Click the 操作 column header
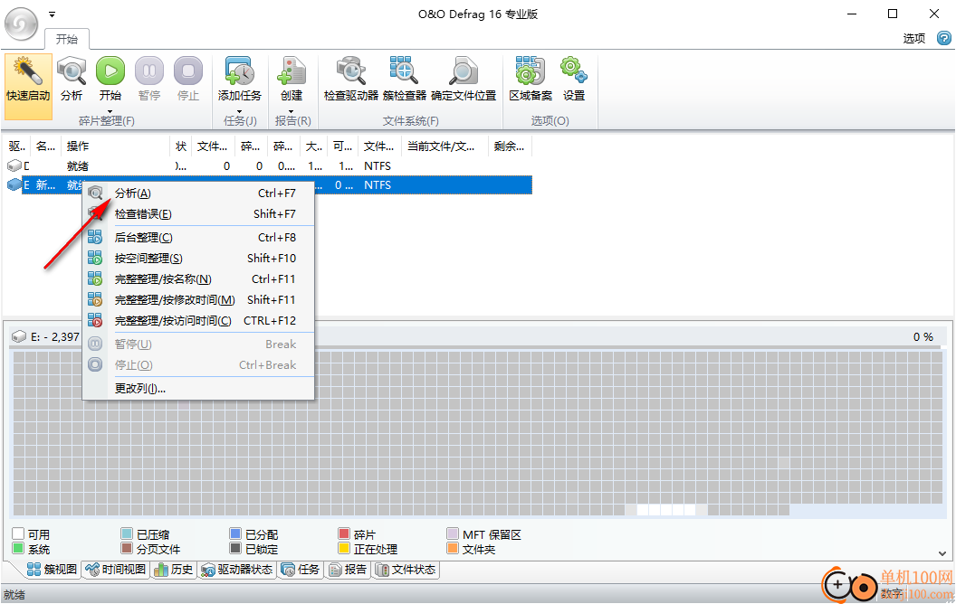Viewport: 956px width, 604px height. pos(115,146)
